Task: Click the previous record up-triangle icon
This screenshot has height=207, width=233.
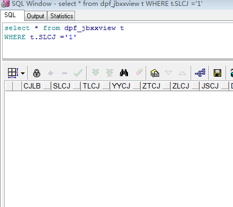Action: (182, 73)
